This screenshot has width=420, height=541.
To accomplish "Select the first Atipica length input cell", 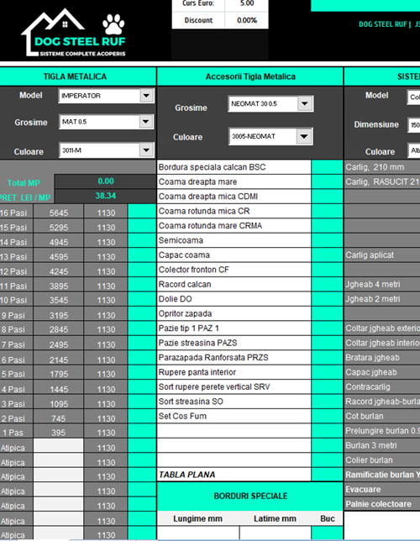I will tap(58, 446).
